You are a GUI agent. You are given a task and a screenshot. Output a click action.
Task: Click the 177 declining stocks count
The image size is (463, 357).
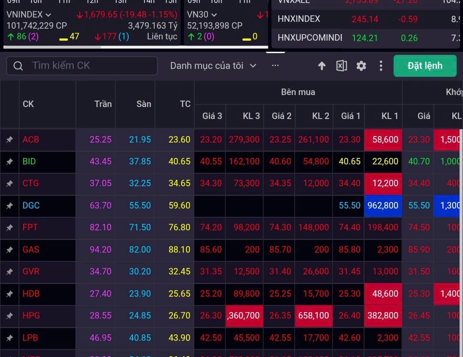pyautogui.click(x=109, y=36)
